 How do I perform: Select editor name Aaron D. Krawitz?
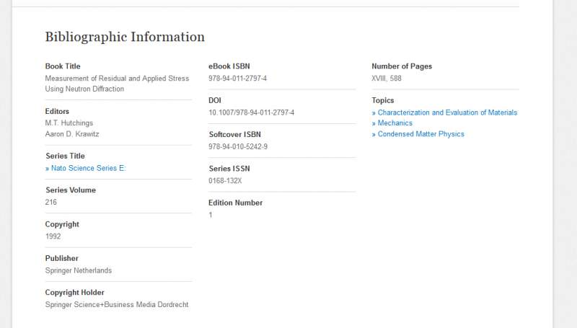tap(72, 134)
